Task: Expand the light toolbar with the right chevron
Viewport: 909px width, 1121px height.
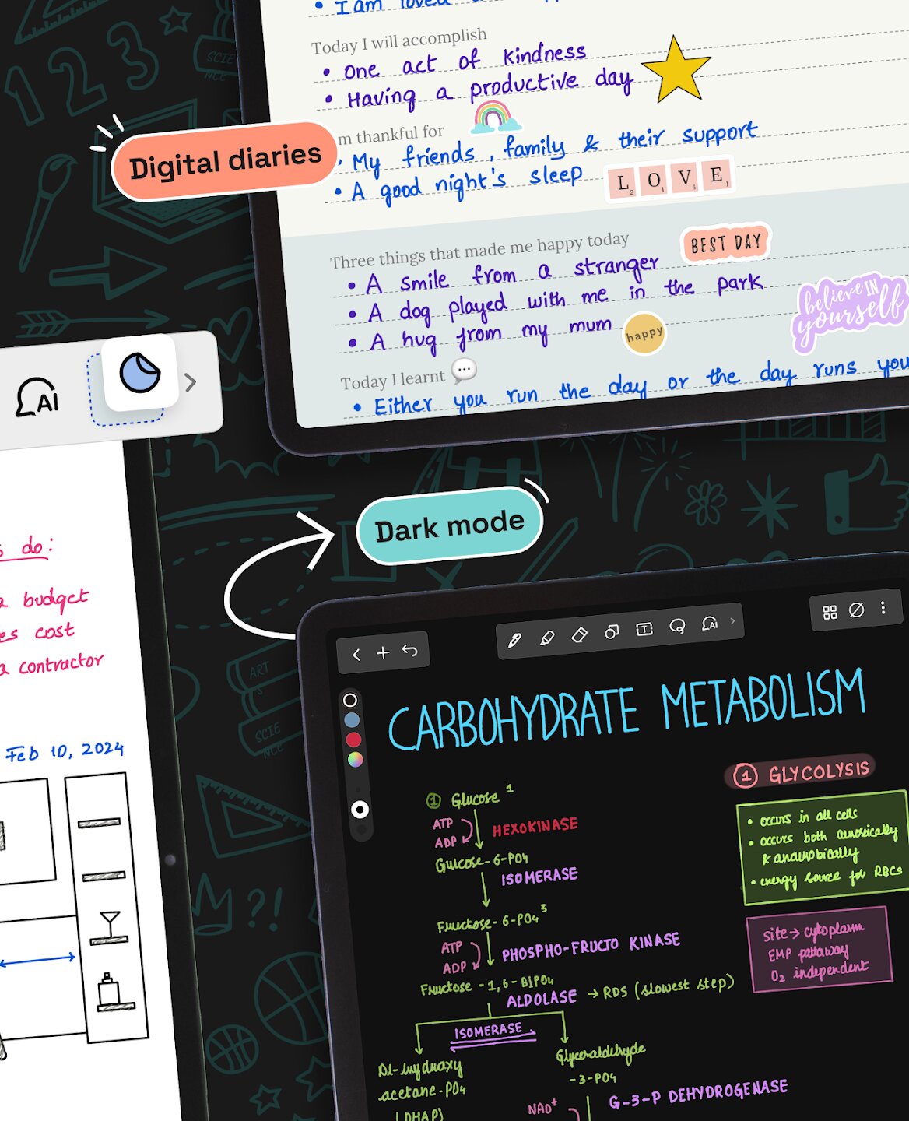Action: pos(191,382)
